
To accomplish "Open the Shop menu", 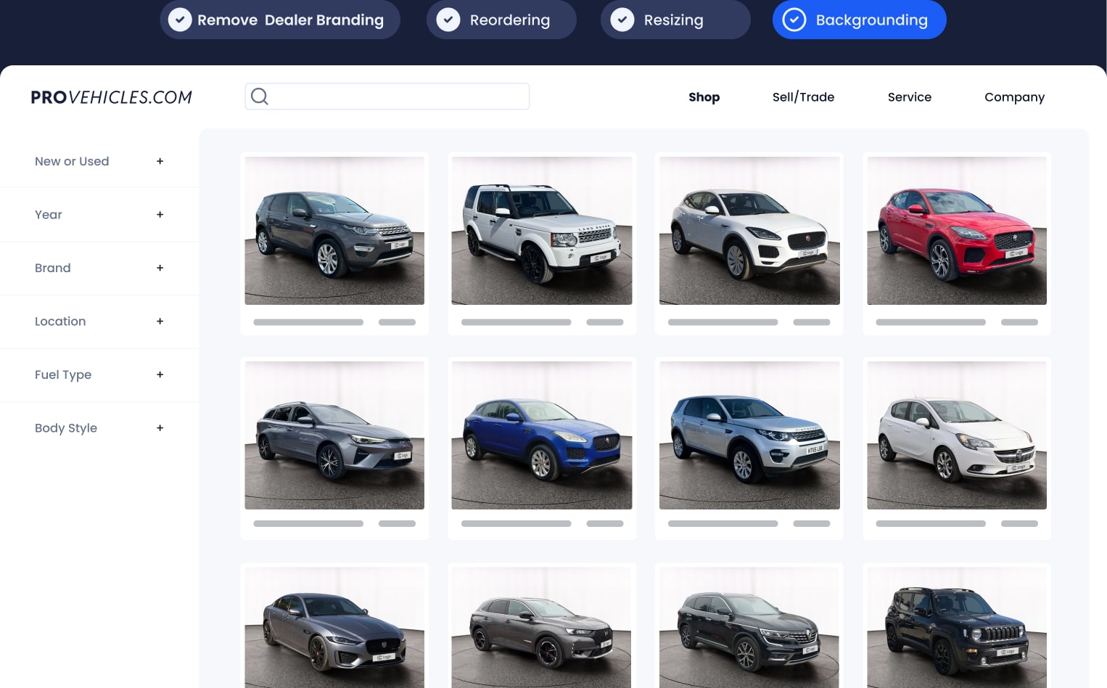I will click(x=704, y=97).
